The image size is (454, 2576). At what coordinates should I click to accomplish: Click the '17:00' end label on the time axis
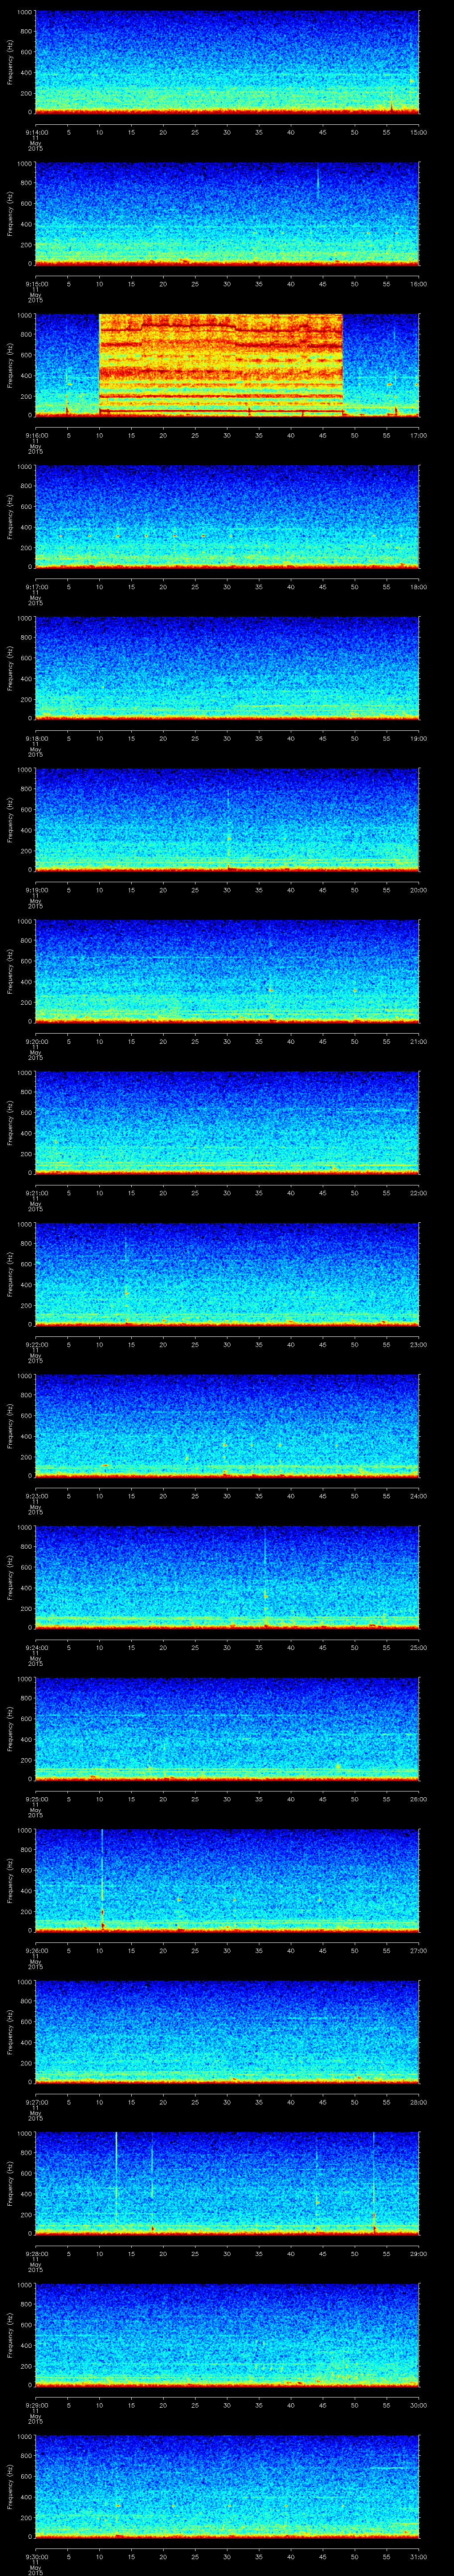[x=419, y=435]
